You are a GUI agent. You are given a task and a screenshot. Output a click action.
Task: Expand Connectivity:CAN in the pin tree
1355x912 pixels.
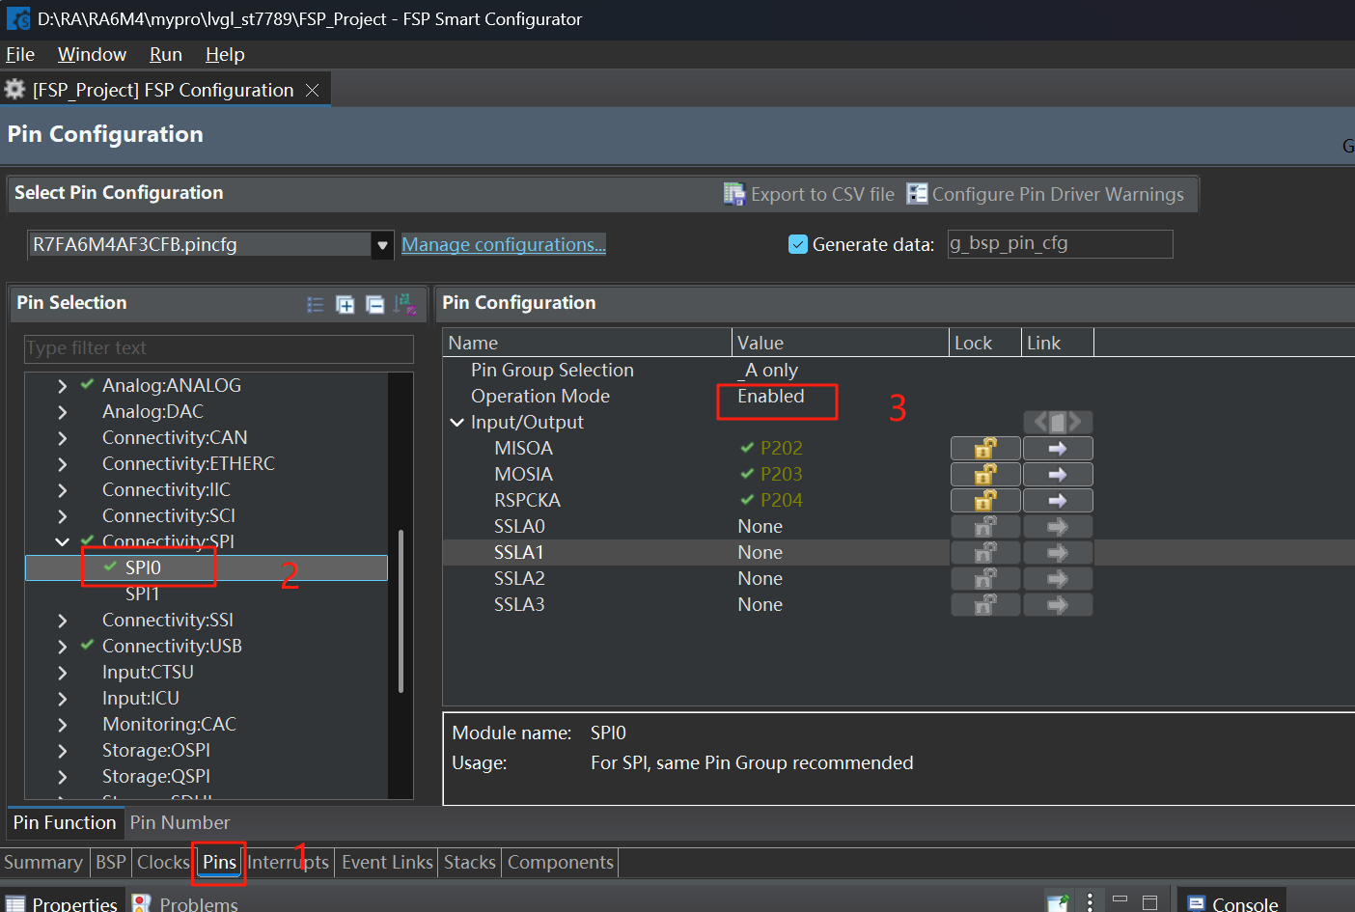click(x=63, y=438)
